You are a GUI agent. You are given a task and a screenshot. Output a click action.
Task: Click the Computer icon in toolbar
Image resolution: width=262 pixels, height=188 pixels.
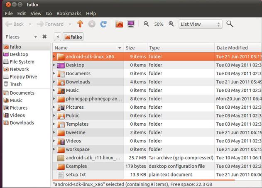tap(131, 24)
